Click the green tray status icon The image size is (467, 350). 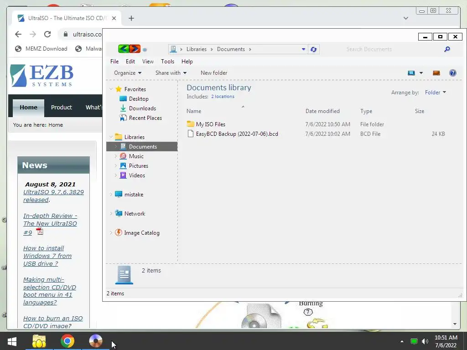414,341
